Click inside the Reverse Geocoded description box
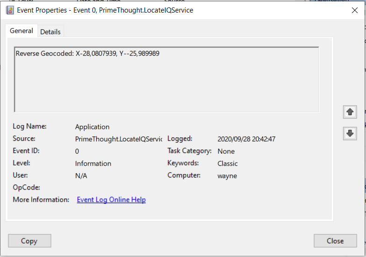 (x=166, y=79)
